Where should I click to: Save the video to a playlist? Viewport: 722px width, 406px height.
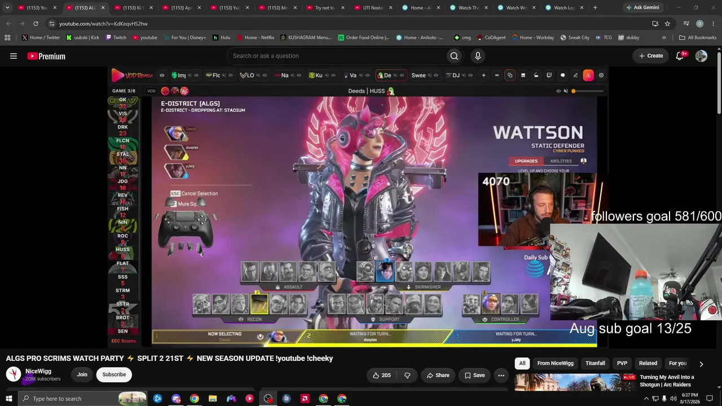475,375
